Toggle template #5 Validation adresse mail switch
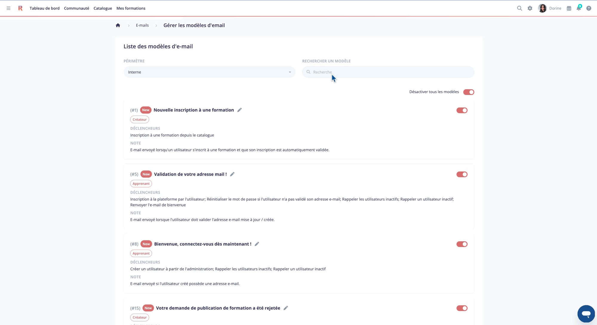This screenshot has width=597, height=325. [462, 174]
